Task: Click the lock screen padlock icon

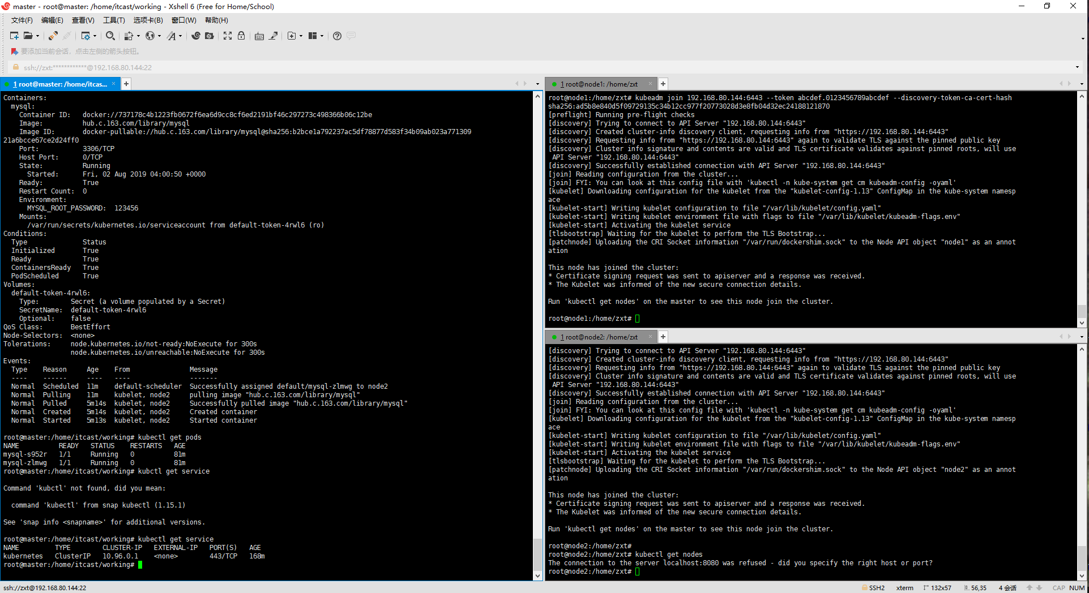Action: pos(241,36)
